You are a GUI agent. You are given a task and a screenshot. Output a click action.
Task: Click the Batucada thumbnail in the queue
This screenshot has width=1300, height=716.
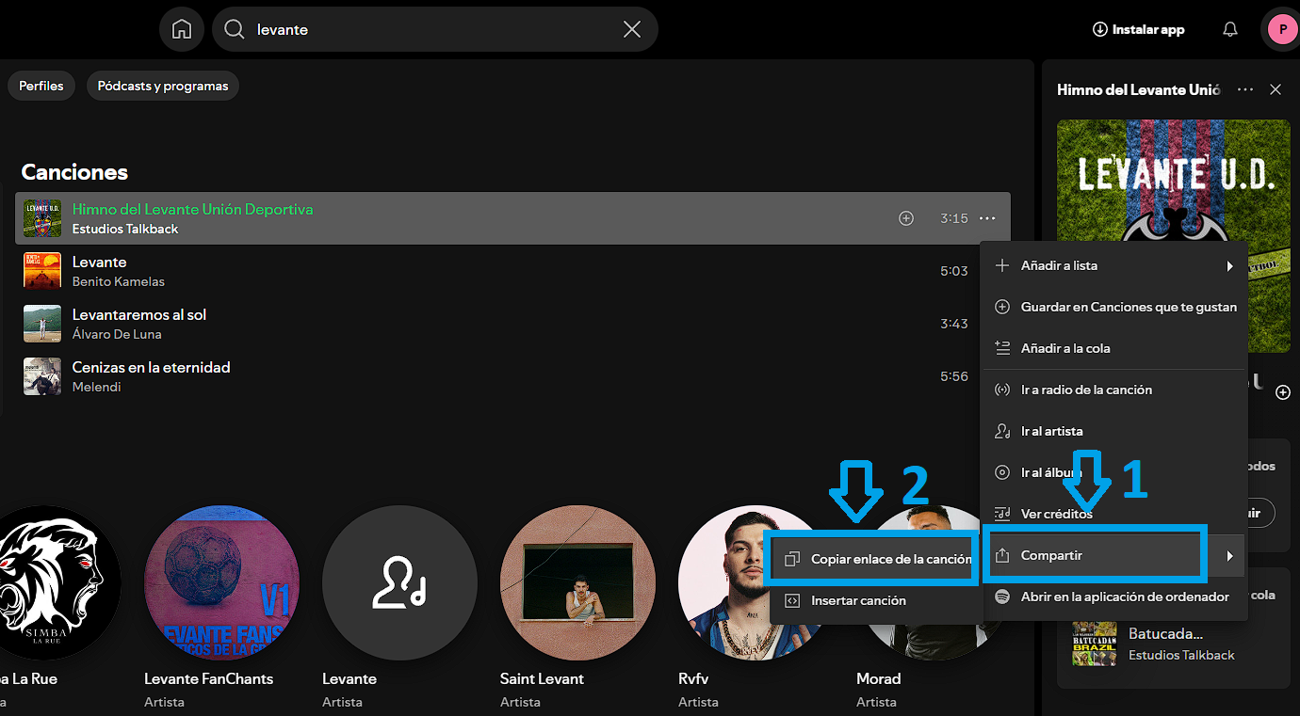(1094, 644)
